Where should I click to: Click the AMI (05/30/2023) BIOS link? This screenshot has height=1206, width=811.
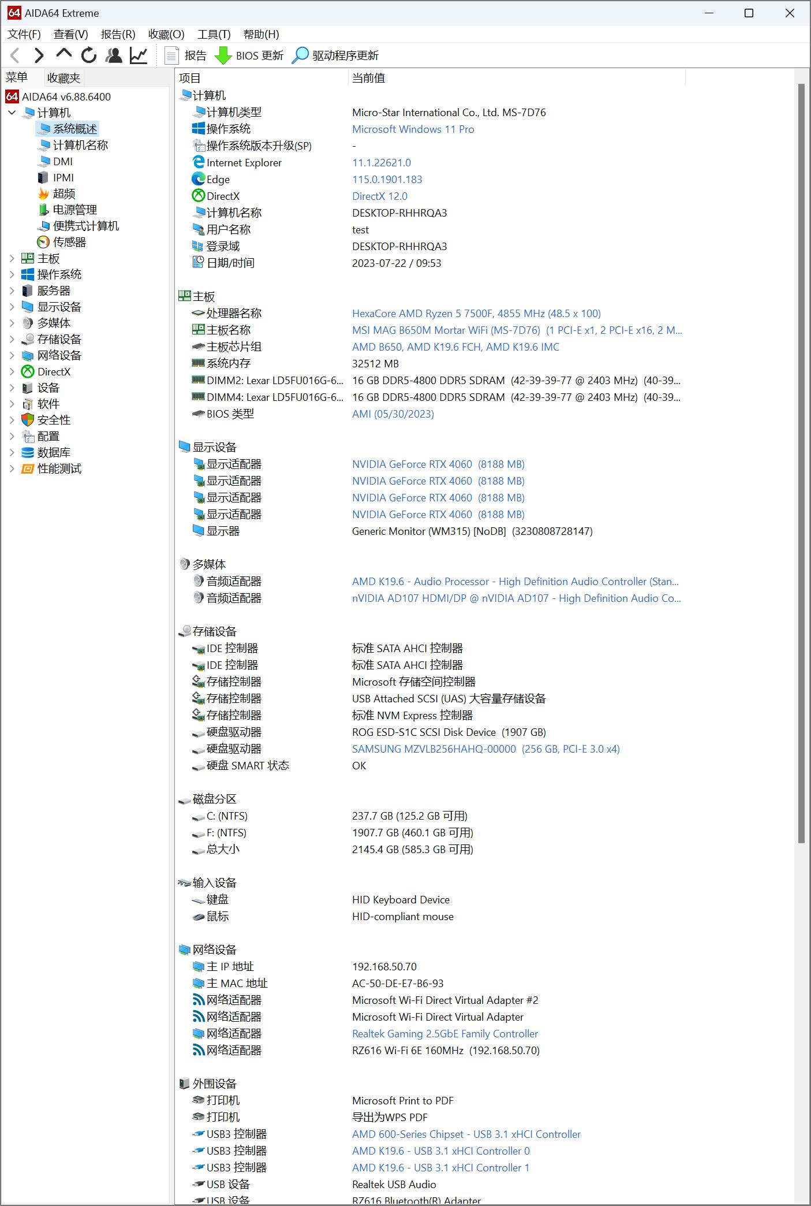[x=393, y=414]
